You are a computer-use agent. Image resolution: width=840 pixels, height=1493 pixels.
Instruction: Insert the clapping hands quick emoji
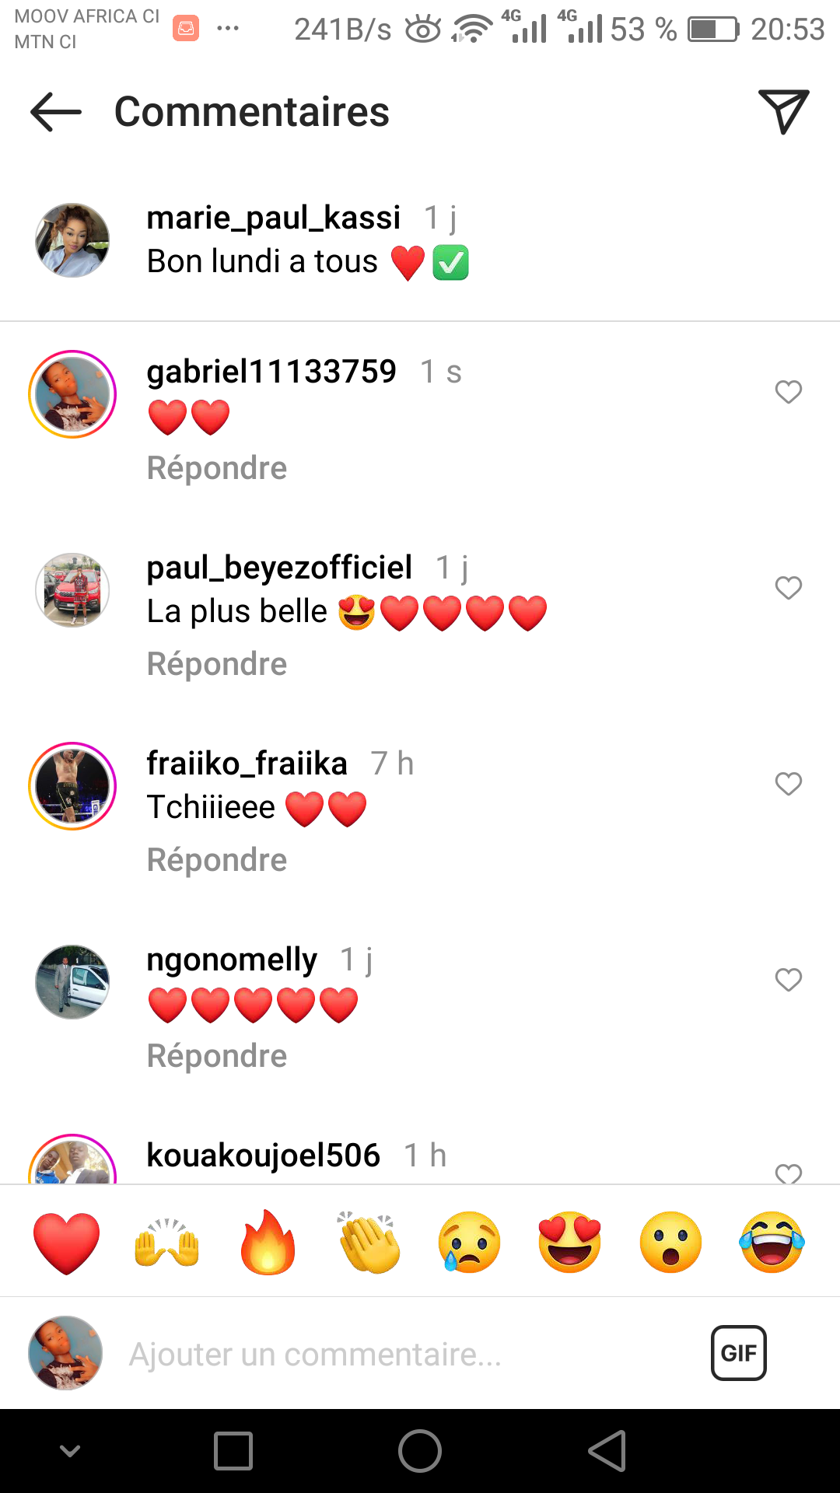[369, 1243]
